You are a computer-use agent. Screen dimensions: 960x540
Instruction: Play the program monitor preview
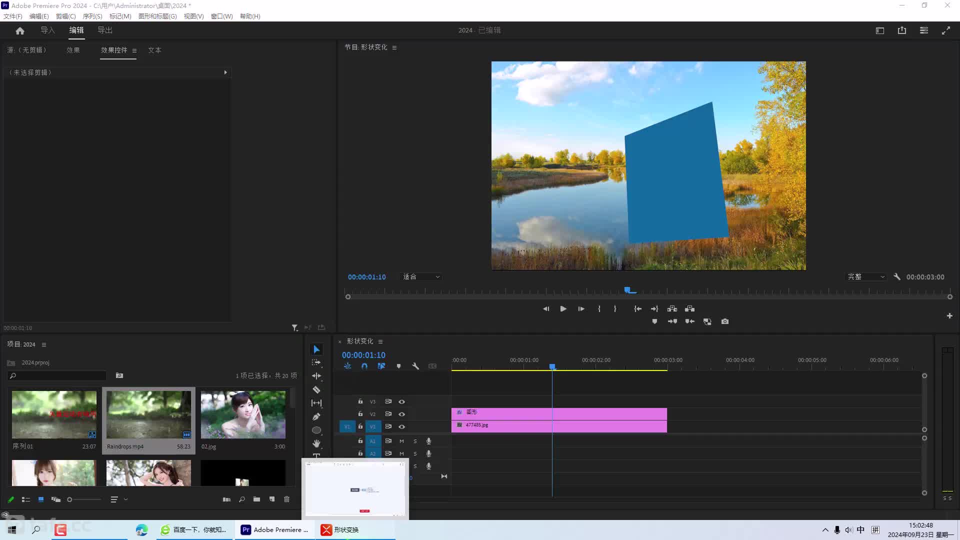pyautogui.click(x=563, y=309)
